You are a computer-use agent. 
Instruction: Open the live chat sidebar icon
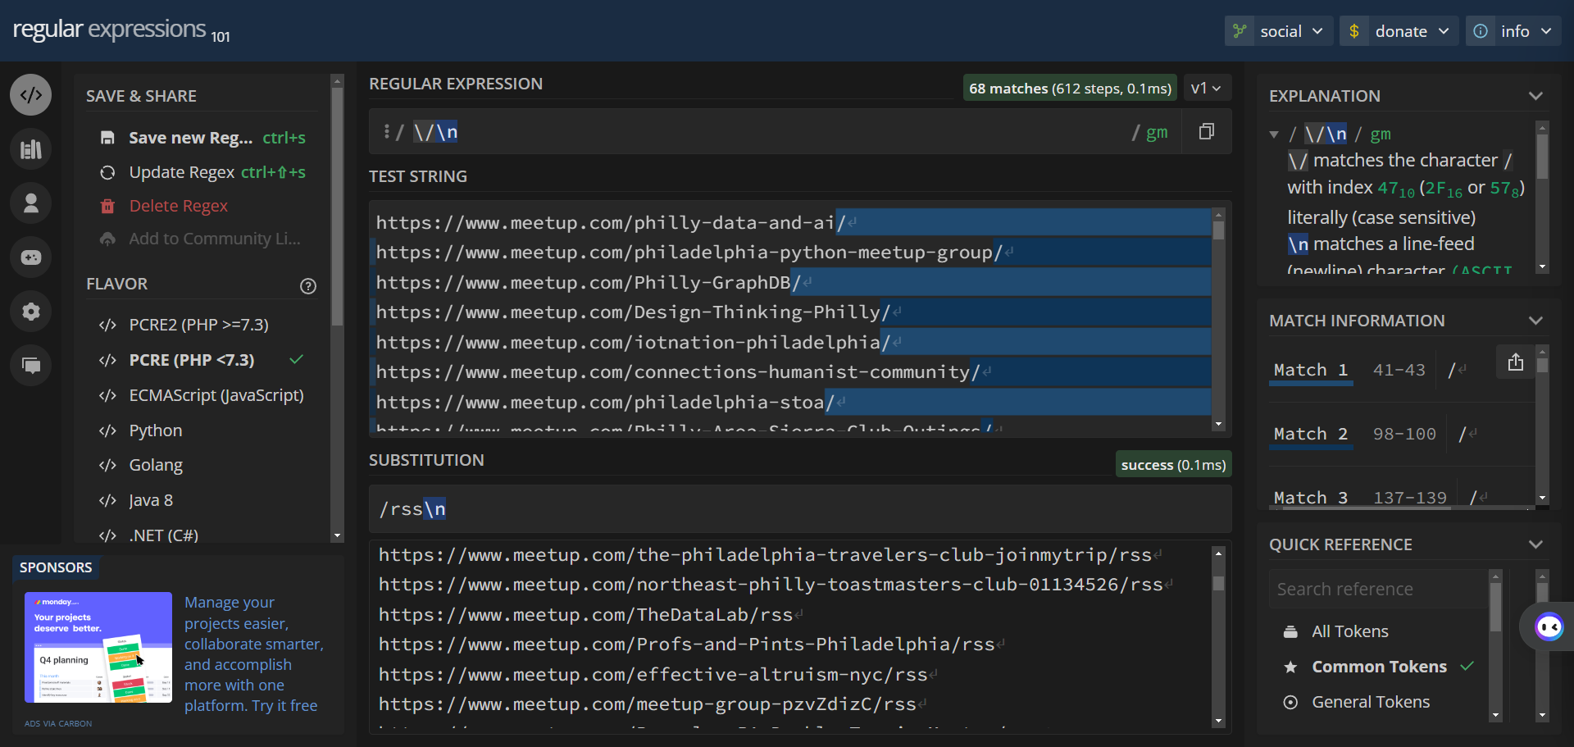click(x=31, y=366)
